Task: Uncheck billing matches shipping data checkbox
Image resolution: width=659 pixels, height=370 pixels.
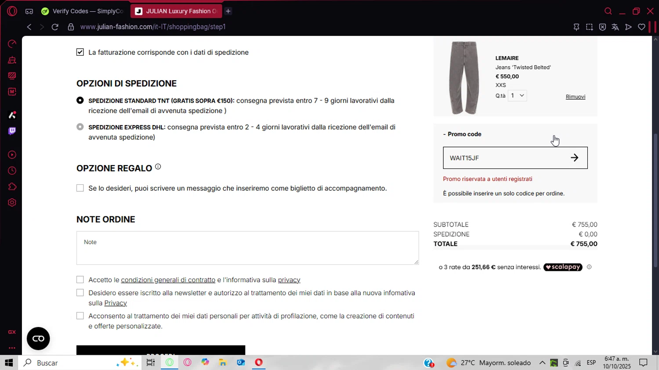Action: pyautogui.click(x=80, y=52)
